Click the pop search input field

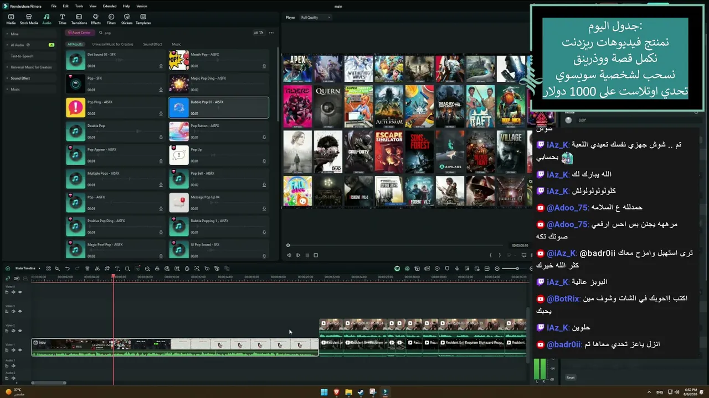[x=174, y=33]
